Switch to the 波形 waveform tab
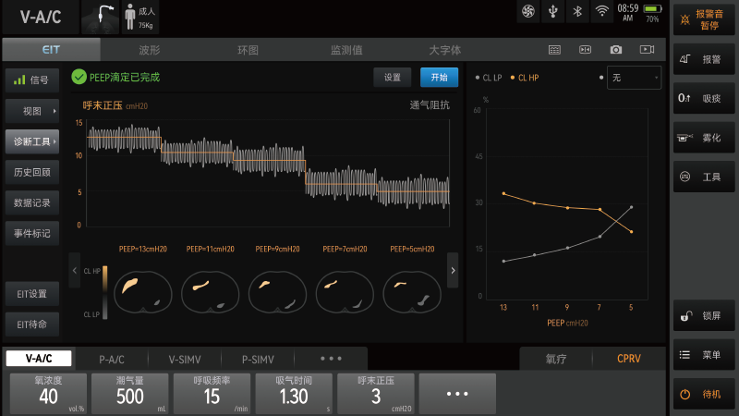739x416 pixels. click(150, 50)
